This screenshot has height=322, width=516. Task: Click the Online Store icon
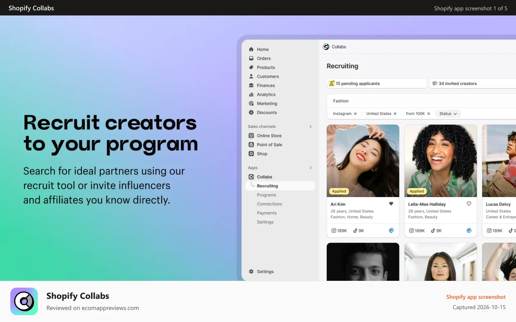pos(251,136)
